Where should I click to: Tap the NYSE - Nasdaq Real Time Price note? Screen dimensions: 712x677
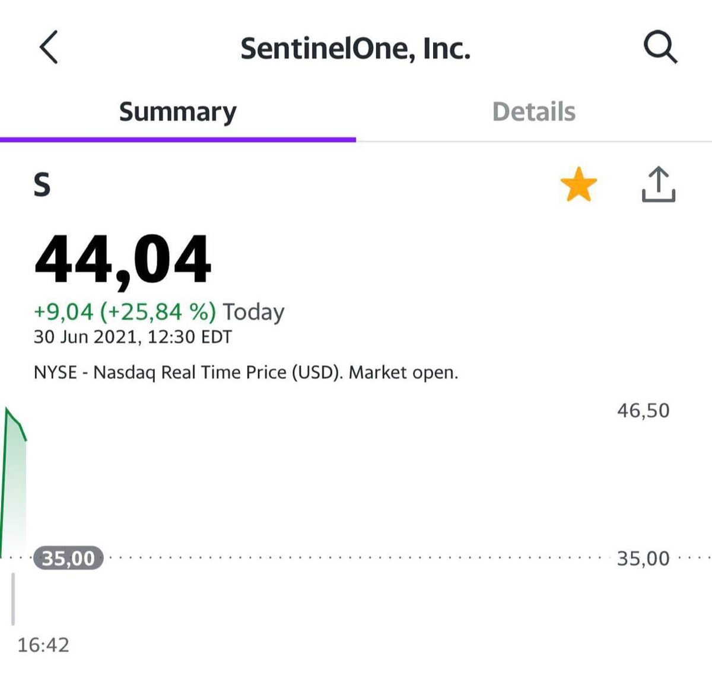click(246, 373)
